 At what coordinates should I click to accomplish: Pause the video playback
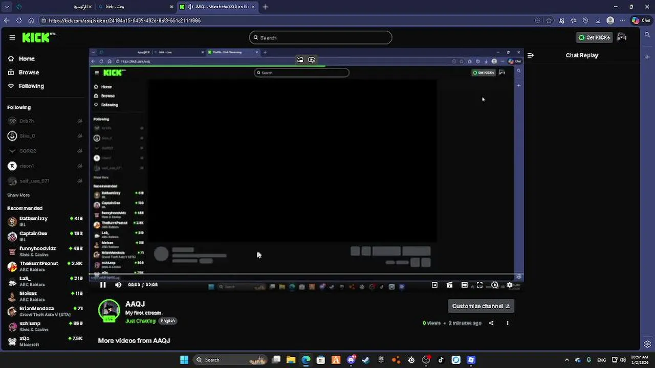103,285
